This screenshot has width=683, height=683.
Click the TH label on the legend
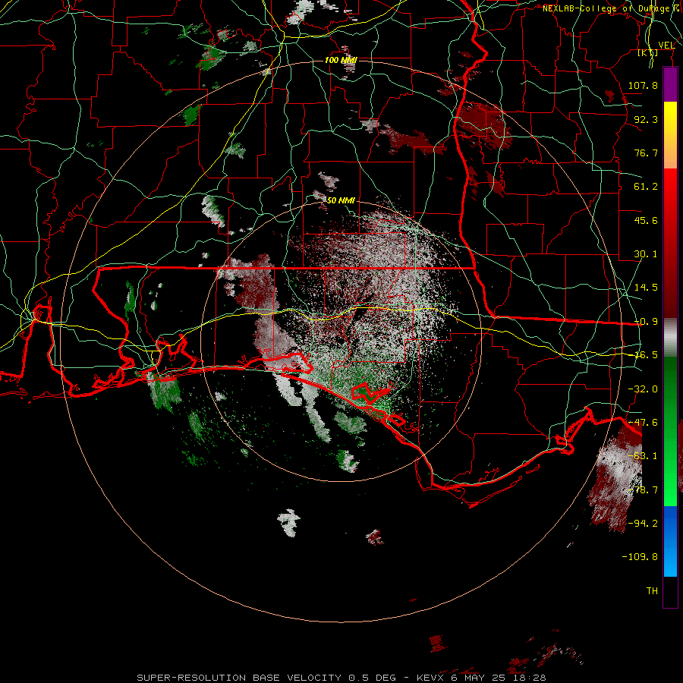pos(652,591)
